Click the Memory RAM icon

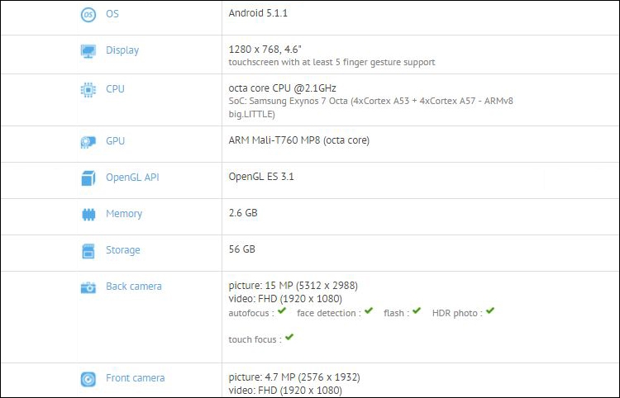point(88,215)
